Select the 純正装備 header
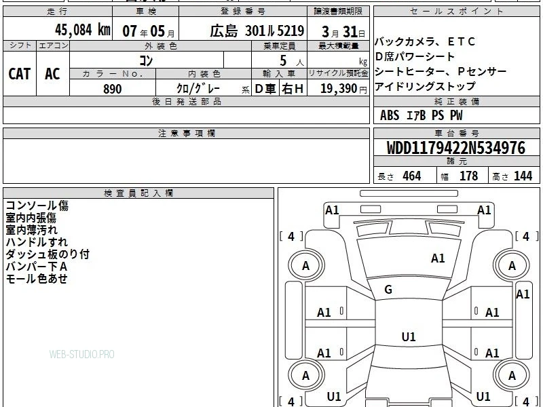543x407 pixels. pos(457,101)
